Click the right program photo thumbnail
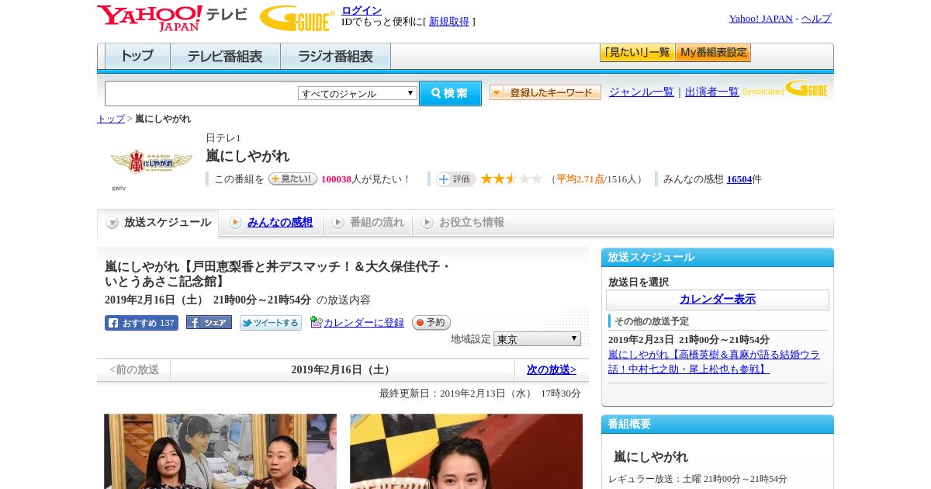 [x=466, y=451]
